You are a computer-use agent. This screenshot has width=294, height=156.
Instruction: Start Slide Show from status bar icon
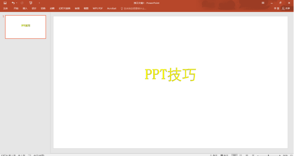(x=253, y=155)
